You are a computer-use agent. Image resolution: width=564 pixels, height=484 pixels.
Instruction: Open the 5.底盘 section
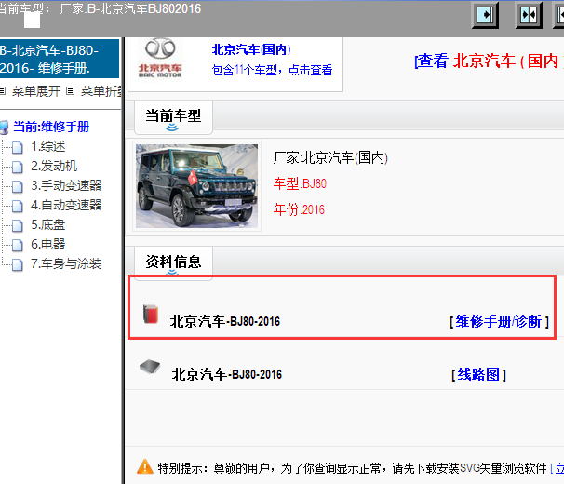(48, 224)
